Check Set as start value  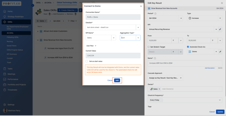click(x=87, y=61)
